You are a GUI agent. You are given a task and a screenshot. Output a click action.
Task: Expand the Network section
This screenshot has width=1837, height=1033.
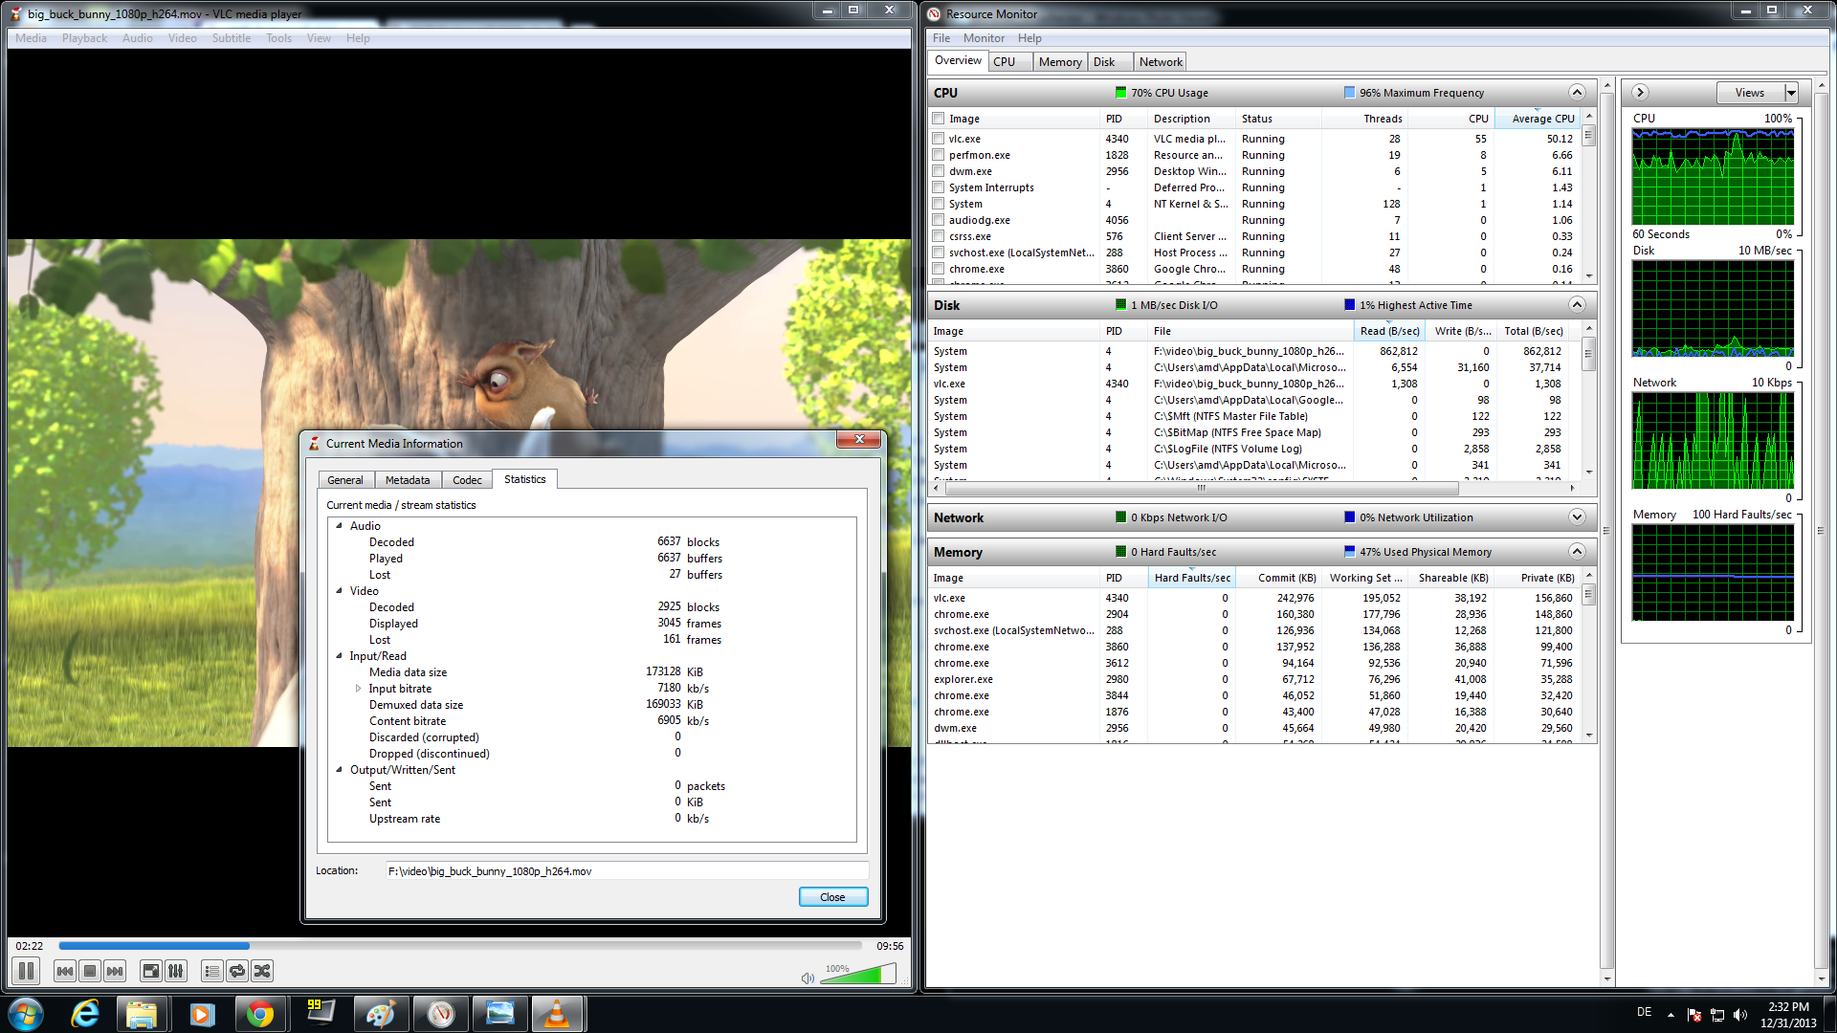1577,517
